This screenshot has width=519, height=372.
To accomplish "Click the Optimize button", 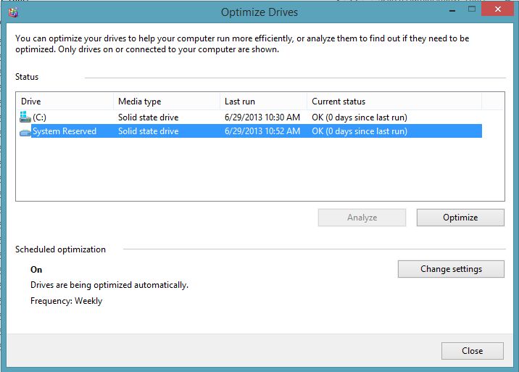I will (x=460, y=218).
